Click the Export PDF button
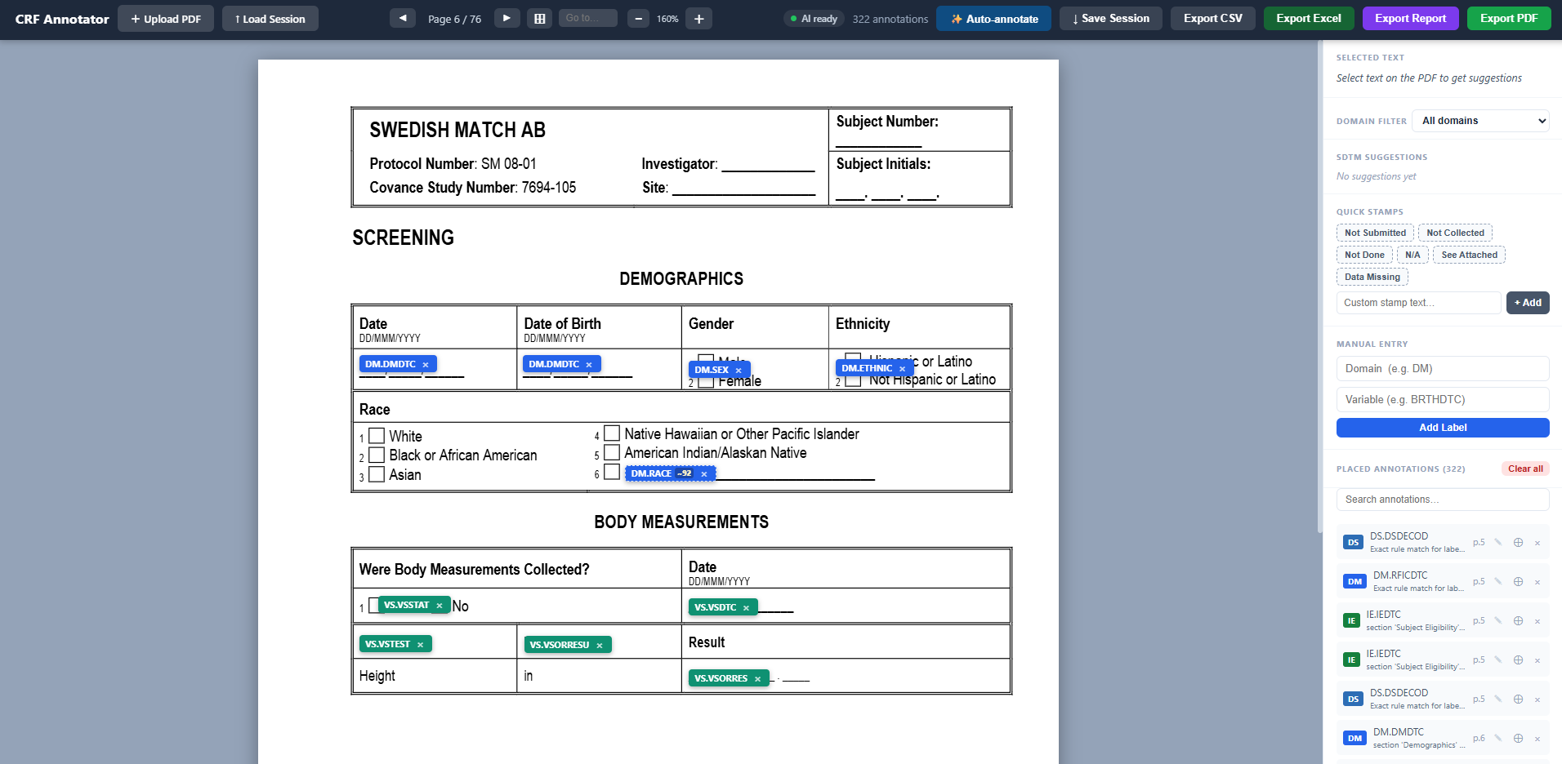This screenshot has width=1562, height=764. click(1509, 18)
